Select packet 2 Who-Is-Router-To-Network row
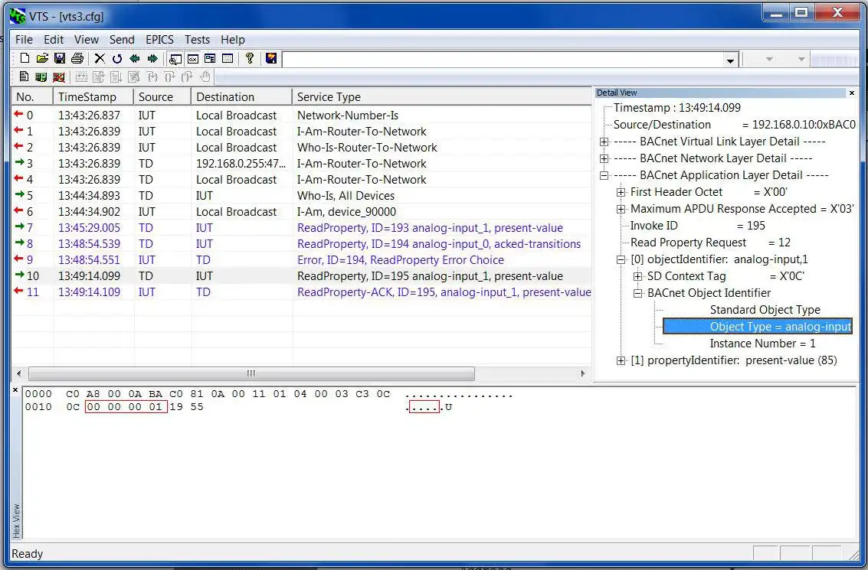Screen dimensions: 868x570 pyautogui.click(x=302, y=147)
